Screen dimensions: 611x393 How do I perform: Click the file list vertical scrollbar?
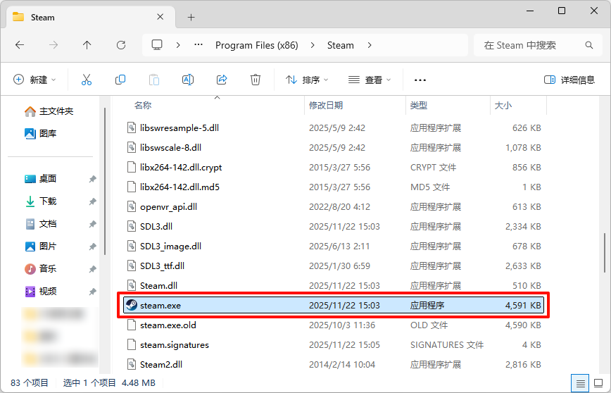pos(605,254)
